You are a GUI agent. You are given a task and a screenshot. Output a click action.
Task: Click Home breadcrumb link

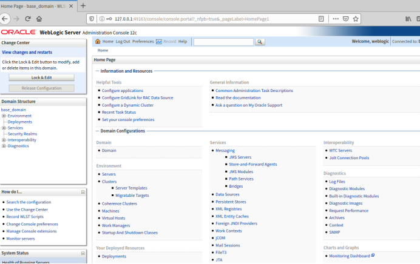point(103,50)
